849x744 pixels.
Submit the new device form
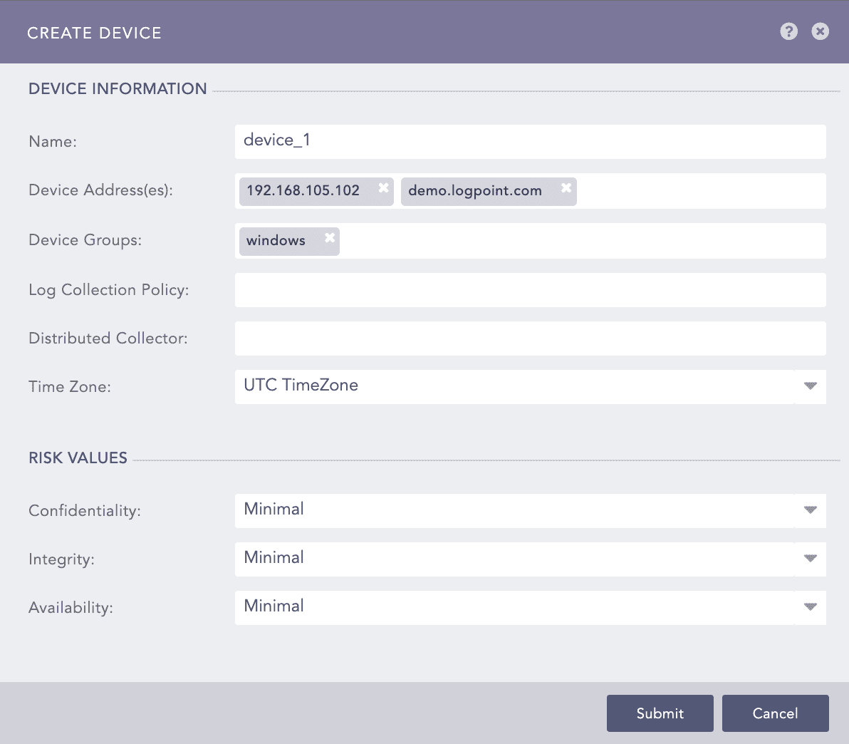tap(660, 713)
